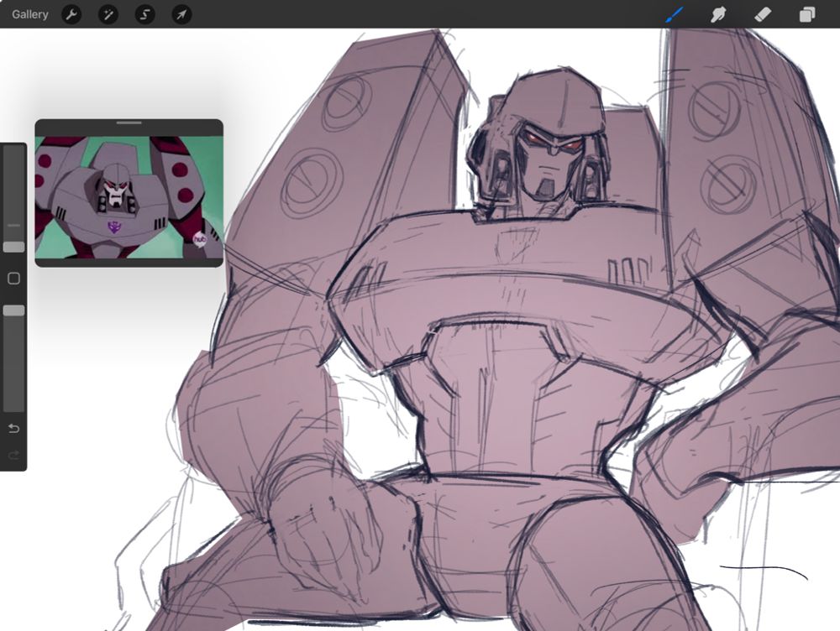The width and height of the screenshot is (840, 631).
Task: Activate the Transform arrow tool
Action: click(x=181, y=14)
